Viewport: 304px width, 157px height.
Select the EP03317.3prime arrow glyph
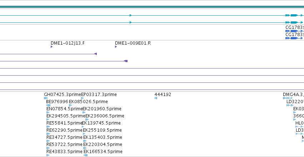pyautogui.click(x=83, y=98)
